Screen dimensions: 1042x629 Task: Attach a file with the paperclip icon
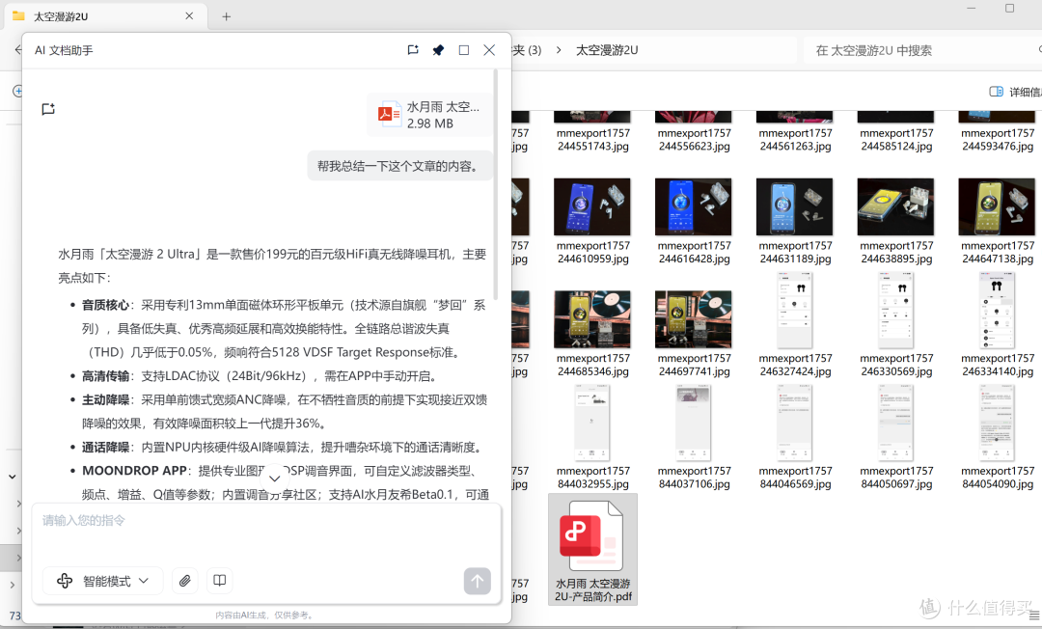(184, 581)
